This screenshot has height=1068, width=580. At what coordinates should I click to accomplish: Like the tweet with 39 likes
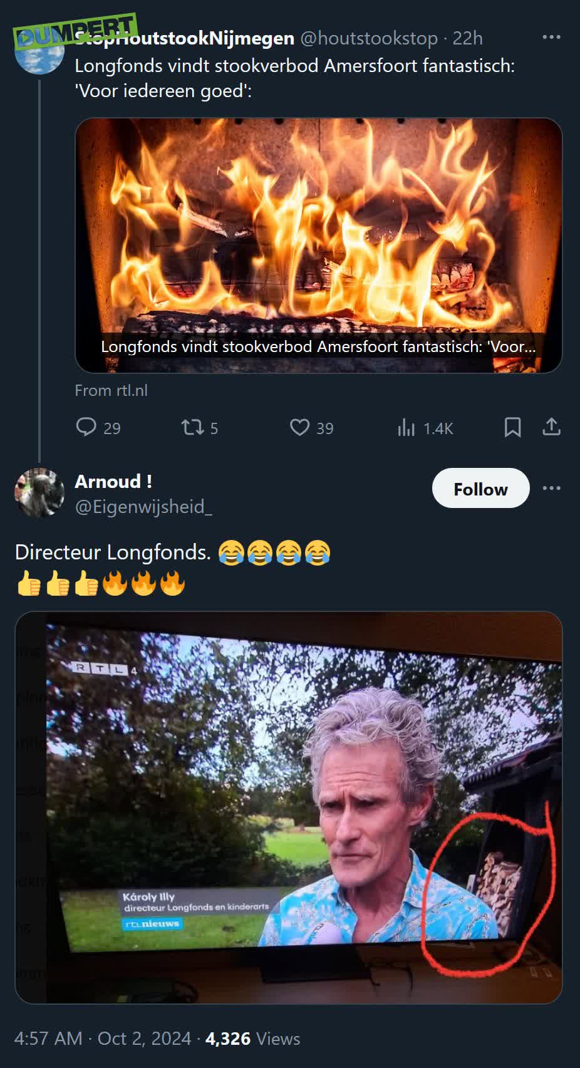coord(299,427)
